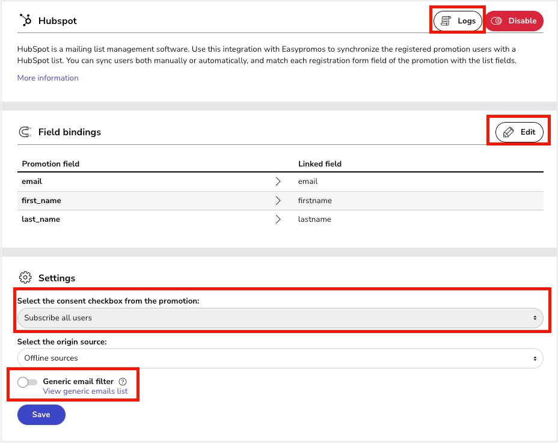Click the Linked field column header
This screenshot has width=558, height=443.
coord(320,163)
